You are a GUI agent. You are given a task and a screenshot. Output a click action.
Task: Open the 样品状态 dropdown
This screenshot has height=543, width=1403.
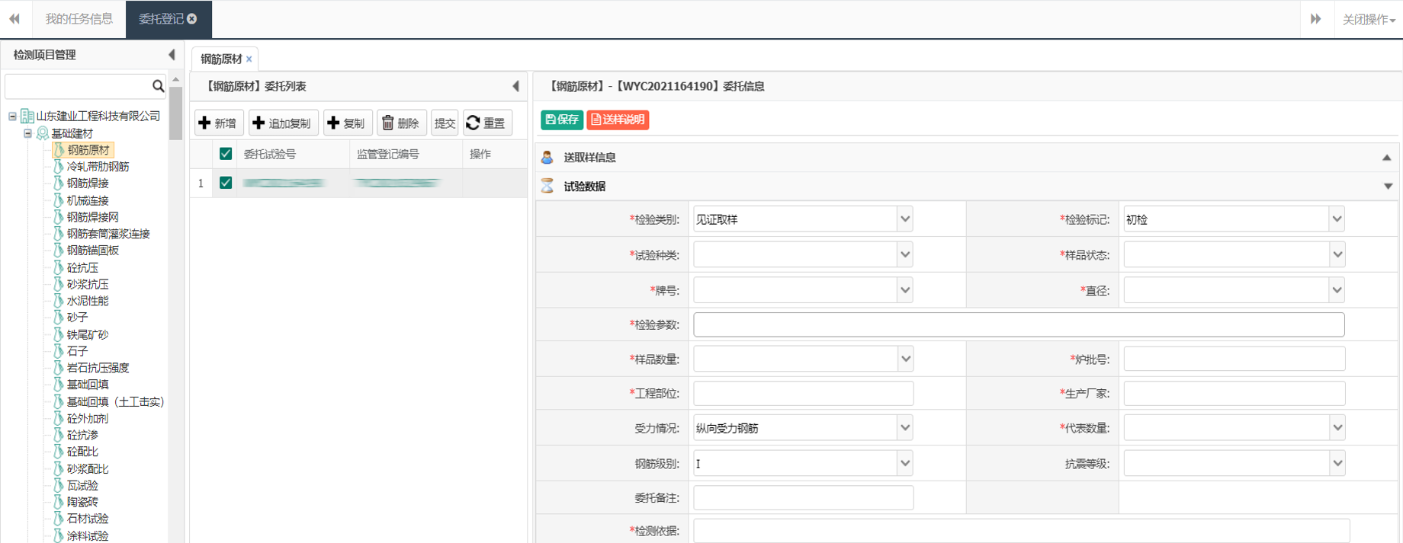click(x=1337, y=254)
